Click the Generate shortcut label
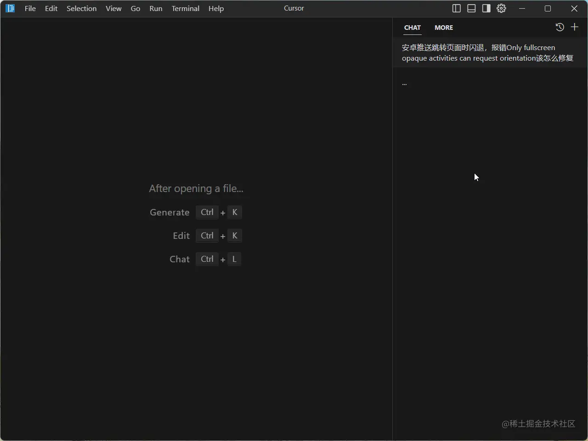 170,212
